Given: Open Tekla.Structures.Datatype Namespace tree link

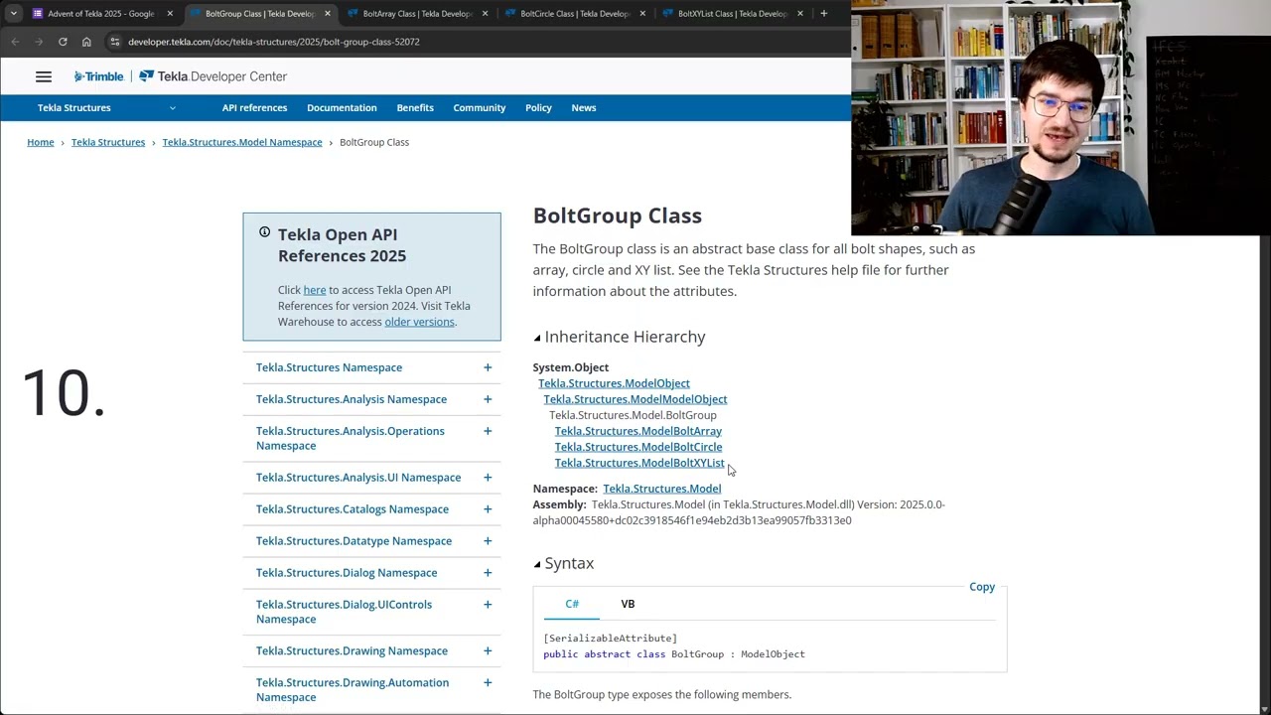Looking at the screenshot, I should [353, 541].
